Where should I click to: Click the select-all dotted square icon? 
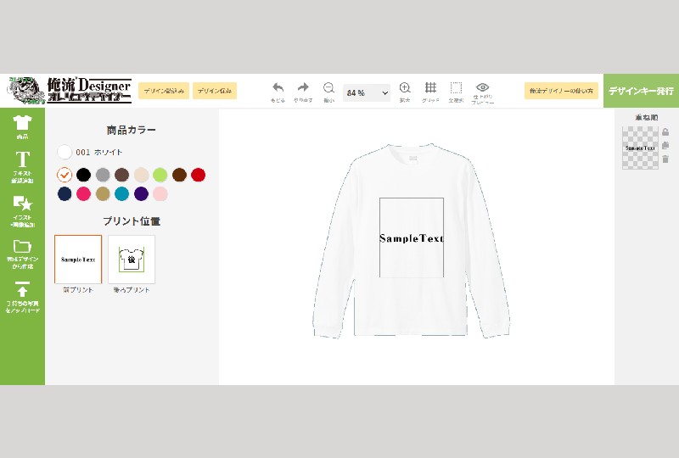456,87
